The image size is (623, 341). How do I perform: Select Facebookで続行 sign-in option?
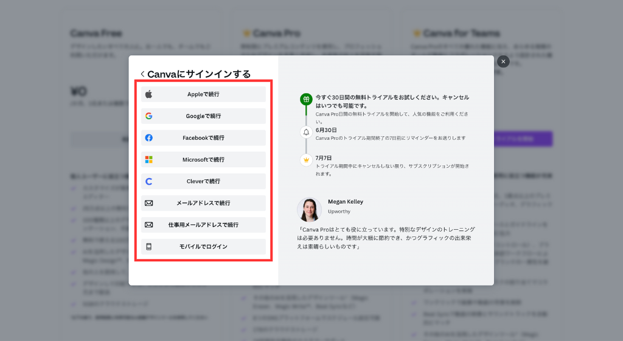click(x=203, y=138)
